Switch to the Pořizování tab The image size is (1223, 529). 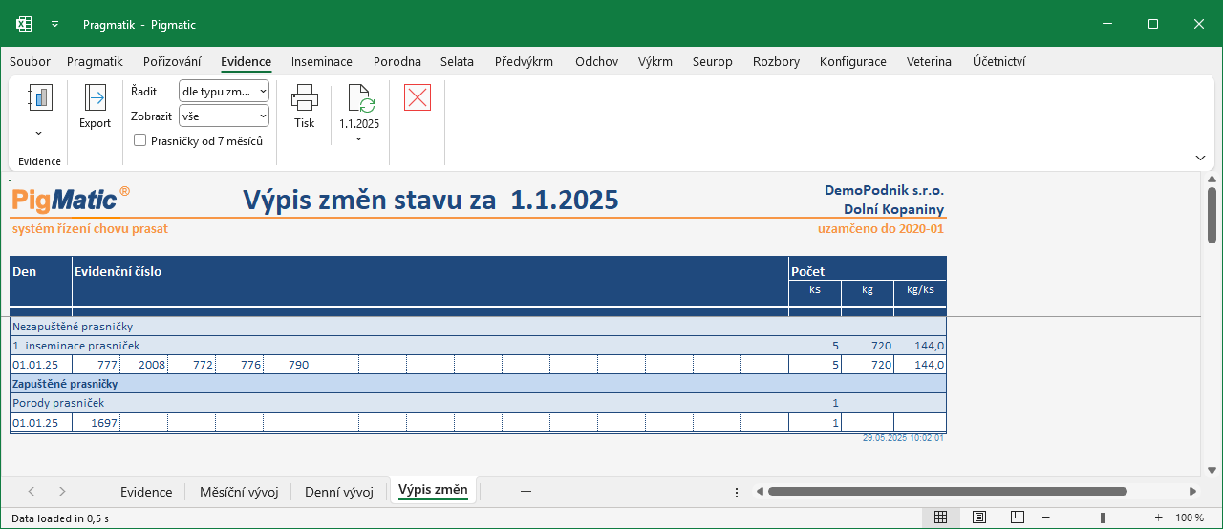(172, 61)
